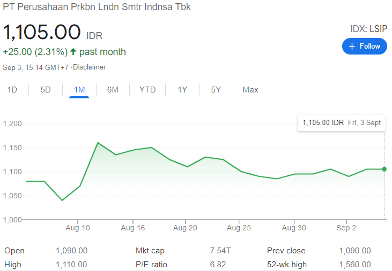
Task: Open the Max chart range
Action: coord(250,90)
